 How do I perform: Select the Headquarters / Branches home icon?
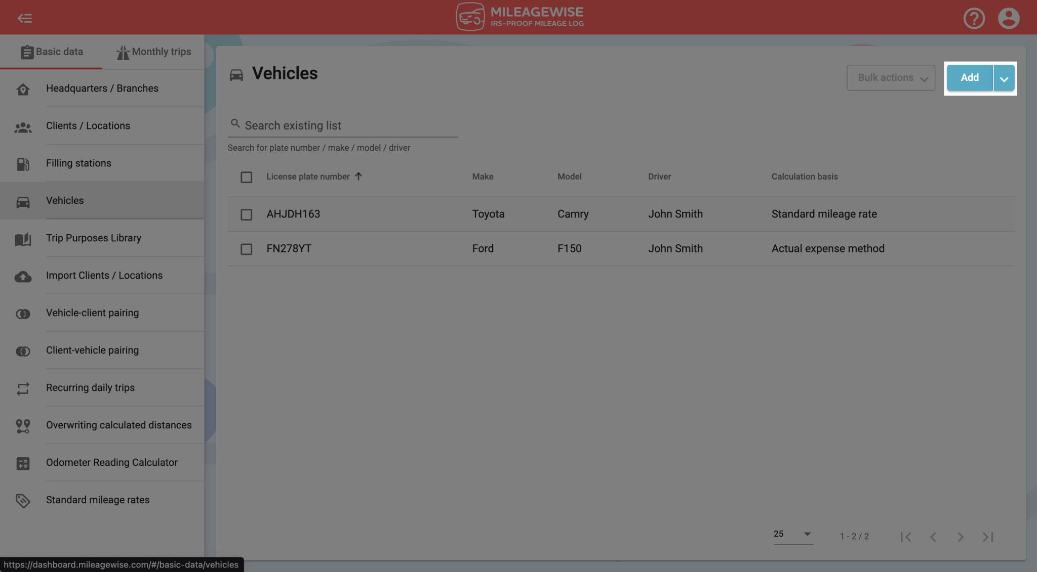pyautogui.click(x=23, y=89)
